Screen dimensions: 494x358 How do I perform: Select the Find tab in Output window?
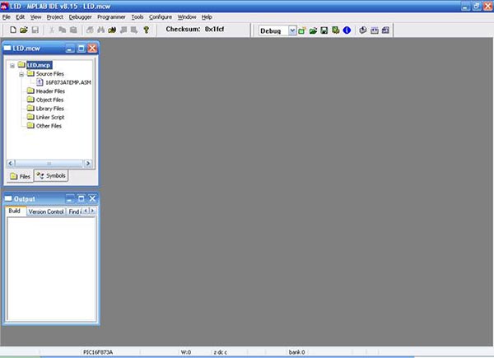74,212
